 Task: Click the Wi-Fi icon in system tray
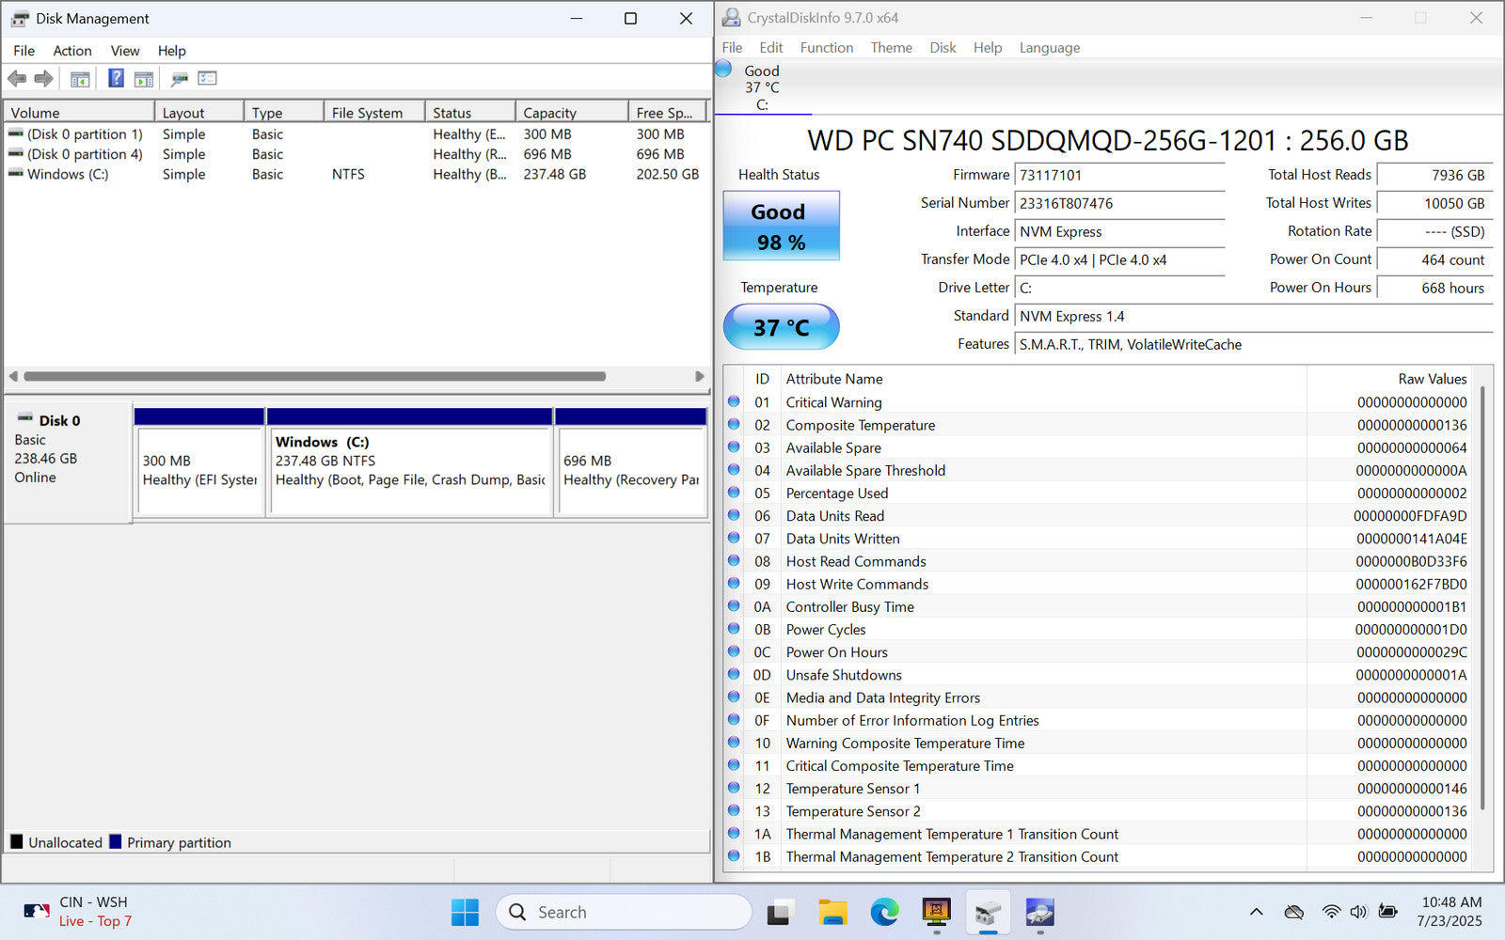coord(1331,912)
